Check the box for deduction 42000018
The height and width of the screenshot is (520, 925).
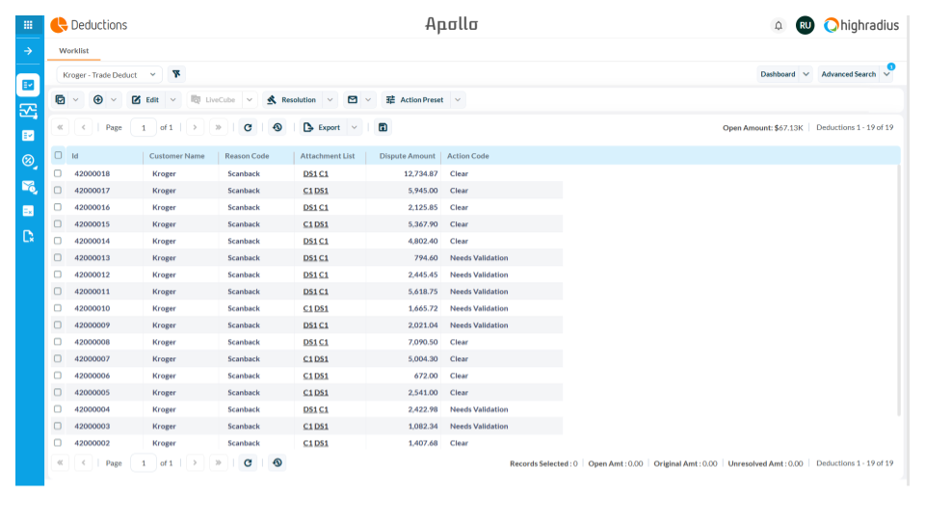click(58, 173)
